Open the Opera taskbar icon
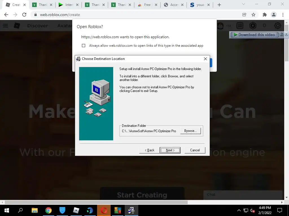The width and height of the screenshot is (289, 216). tap(104, 210)
